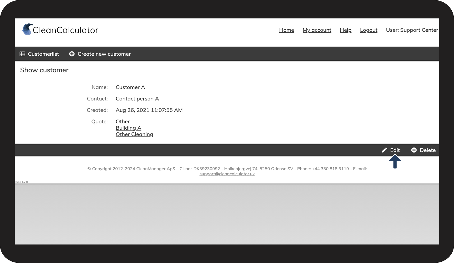
Task: Open the Help link in header
Action: click(345, 30)
